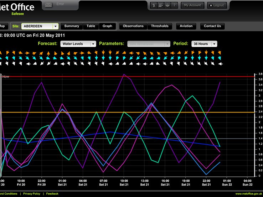The height and width of the screenshot is (197, 263).
Task: Click the '22:00 Sat 21' axis label
Action: pos(206,183)
